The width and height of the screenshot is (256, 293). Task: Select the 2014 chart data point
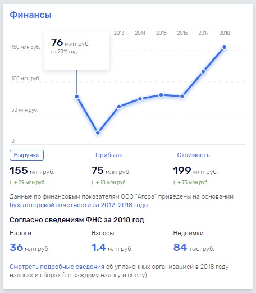coord(140,99)
